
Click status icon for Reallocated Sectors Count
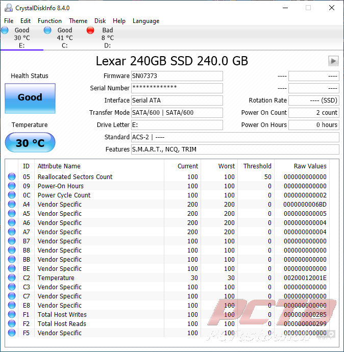click(x=12, y=177)
